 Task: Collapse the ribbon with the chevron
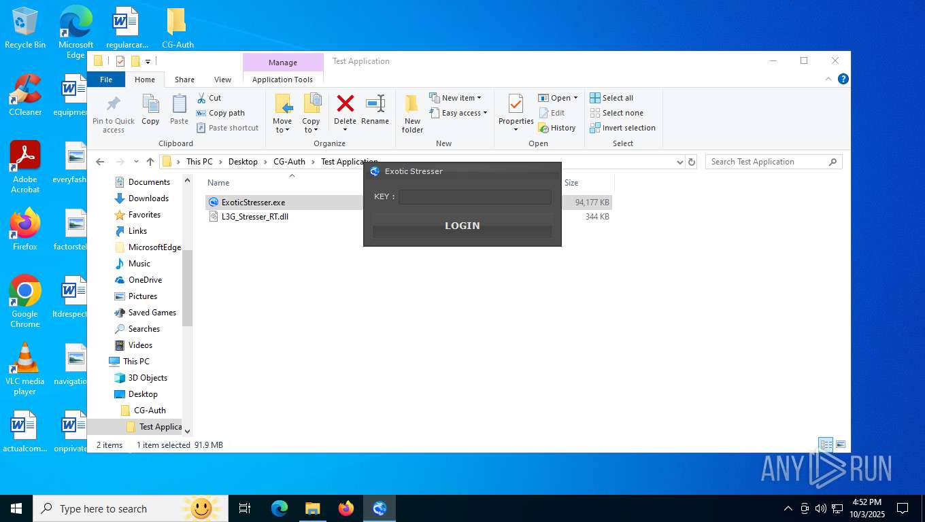click(828, 79)
